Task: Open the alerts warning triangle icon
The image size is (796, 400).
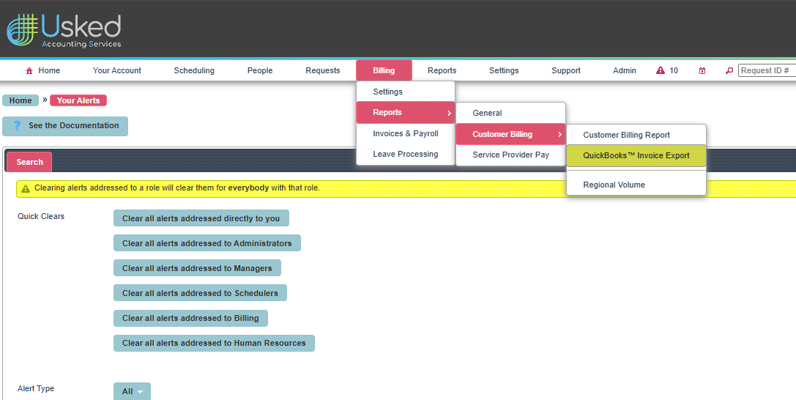Action: point(660,70)
